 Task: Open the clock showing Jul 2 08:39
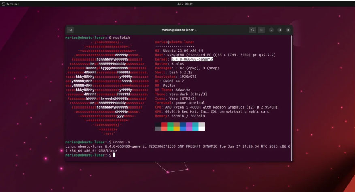185,4
